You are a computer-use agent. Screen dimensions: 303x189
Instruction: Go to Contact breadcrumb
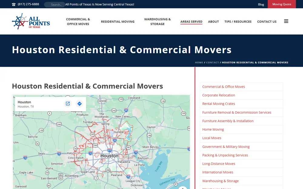coord(212,63)
